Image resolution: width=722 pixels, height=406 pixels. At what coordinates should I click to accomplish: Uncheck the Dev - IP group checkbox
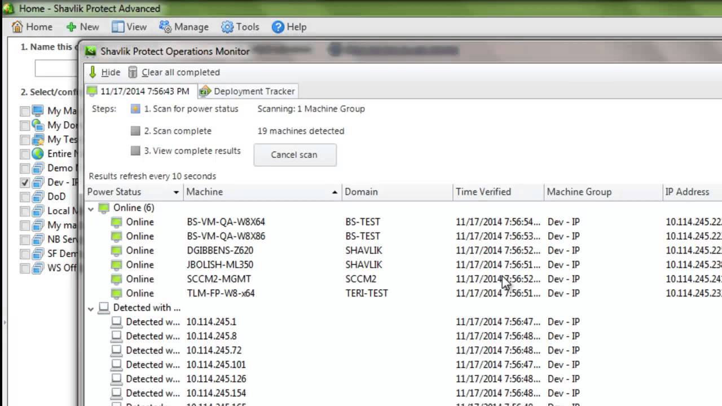(24, 183)
